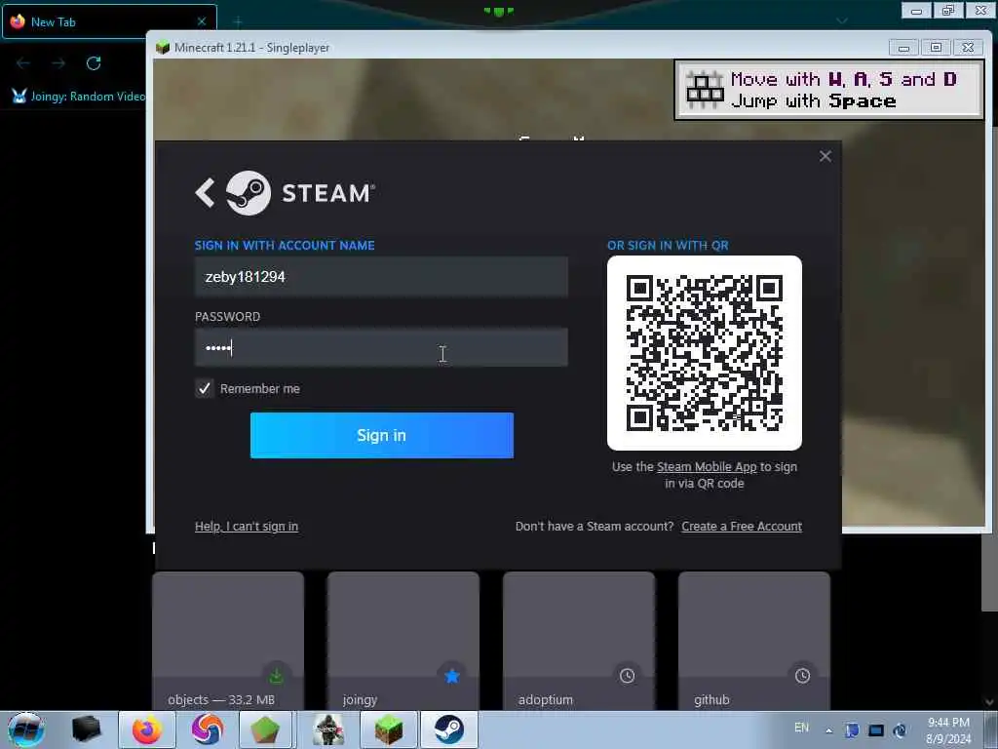Screen dimensions: 998x749
Task: Click the clock badge on adoptium tile
Action: click(627, 676)
